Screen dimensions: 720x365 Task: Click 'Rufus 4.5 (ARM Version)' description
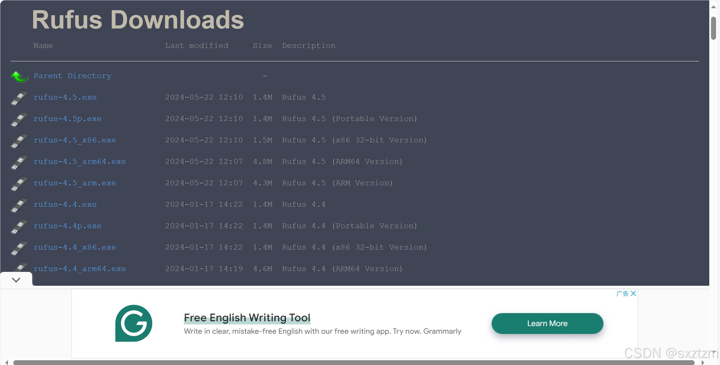pyautogui.click(x=337, y=183)
